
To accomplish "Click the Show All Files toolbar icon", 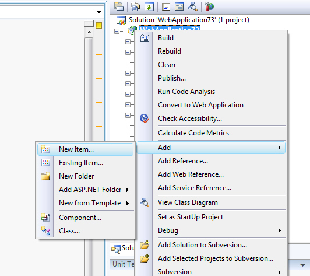I will point(136,6).
